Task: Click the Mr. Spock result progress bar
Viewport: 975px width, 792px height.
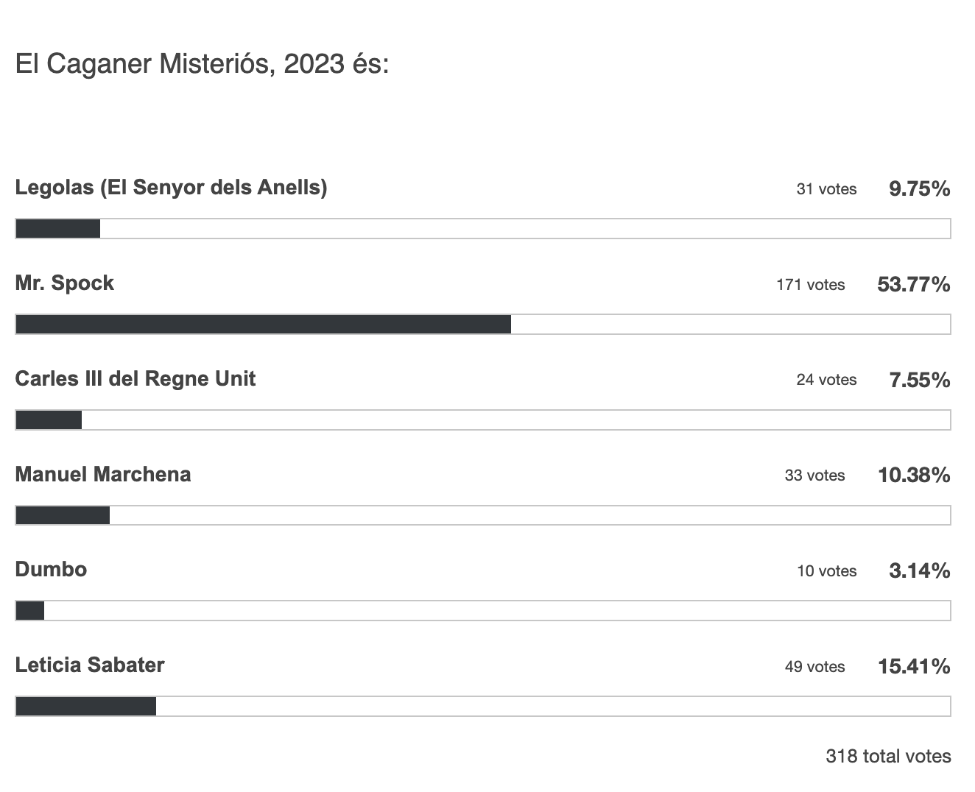Action: click(483, 324)
